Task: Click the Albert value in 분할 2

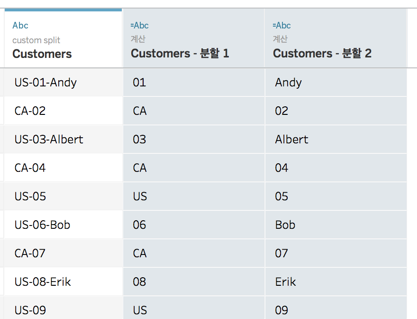Action: [x=291, y=140]
